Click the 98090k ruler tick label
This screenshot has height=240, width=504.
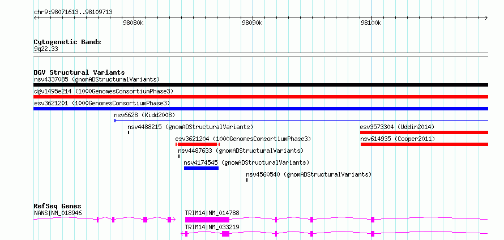[x=253, y=23]
